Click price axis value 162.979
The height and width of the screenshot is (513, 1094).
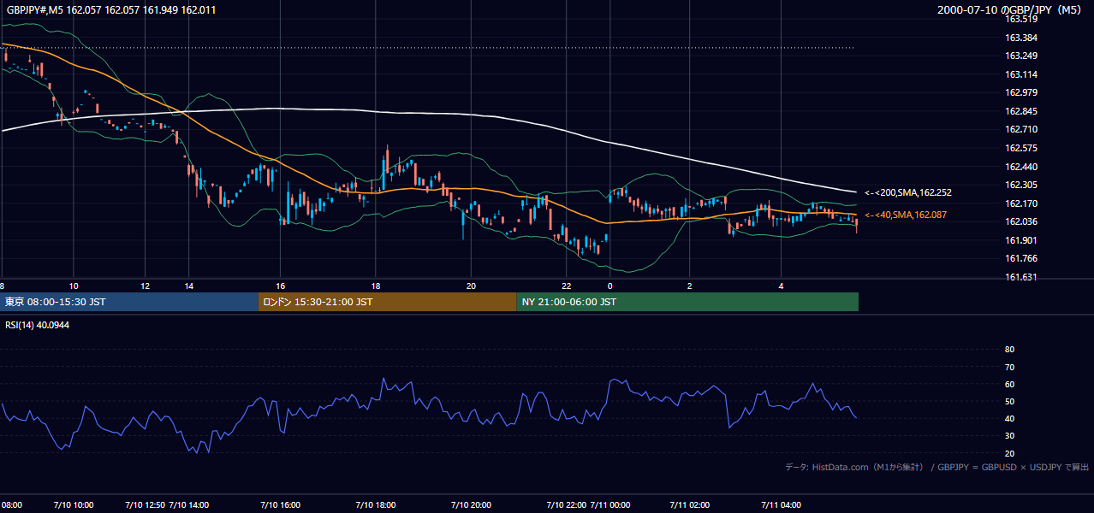click(1020, 92)
